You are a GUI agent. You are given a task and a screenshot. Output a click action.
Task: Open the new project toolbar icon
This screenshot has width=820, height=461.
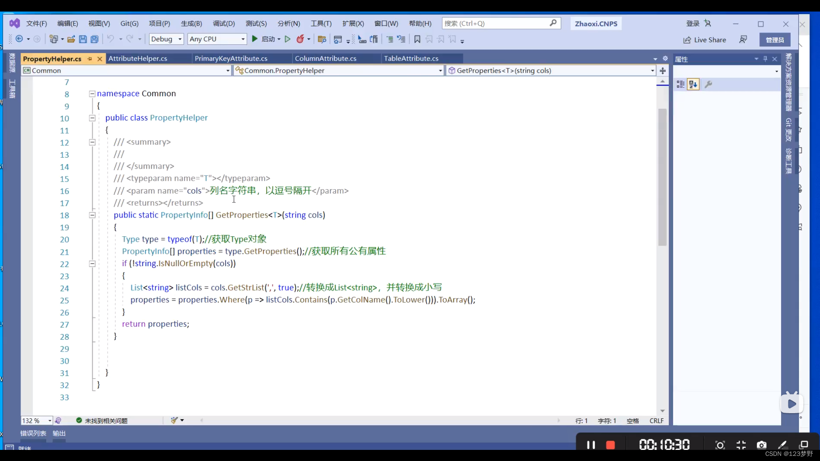pos(53,39)
